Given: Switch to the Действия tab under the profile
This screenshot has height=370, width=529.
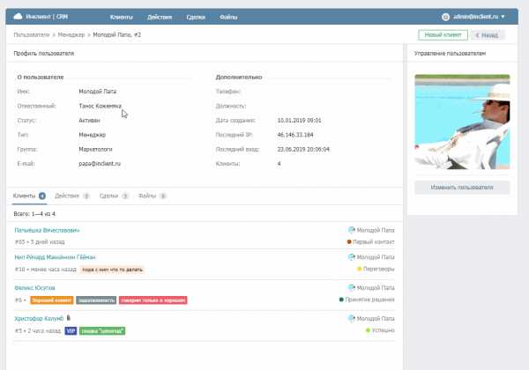Looking at the screenshot, I should point(72,196).
